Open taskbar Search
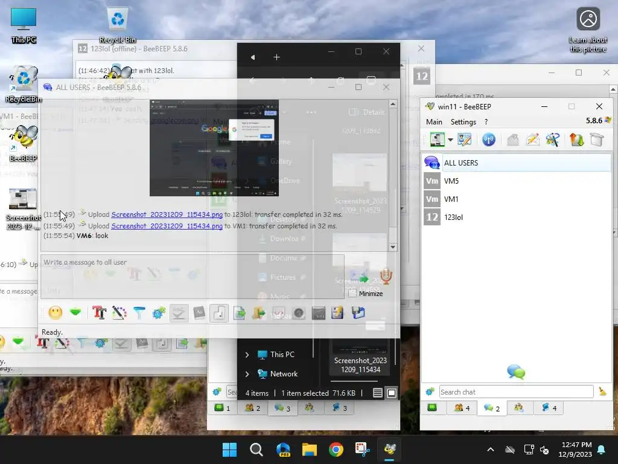618x464 pixels. point(256,449)
